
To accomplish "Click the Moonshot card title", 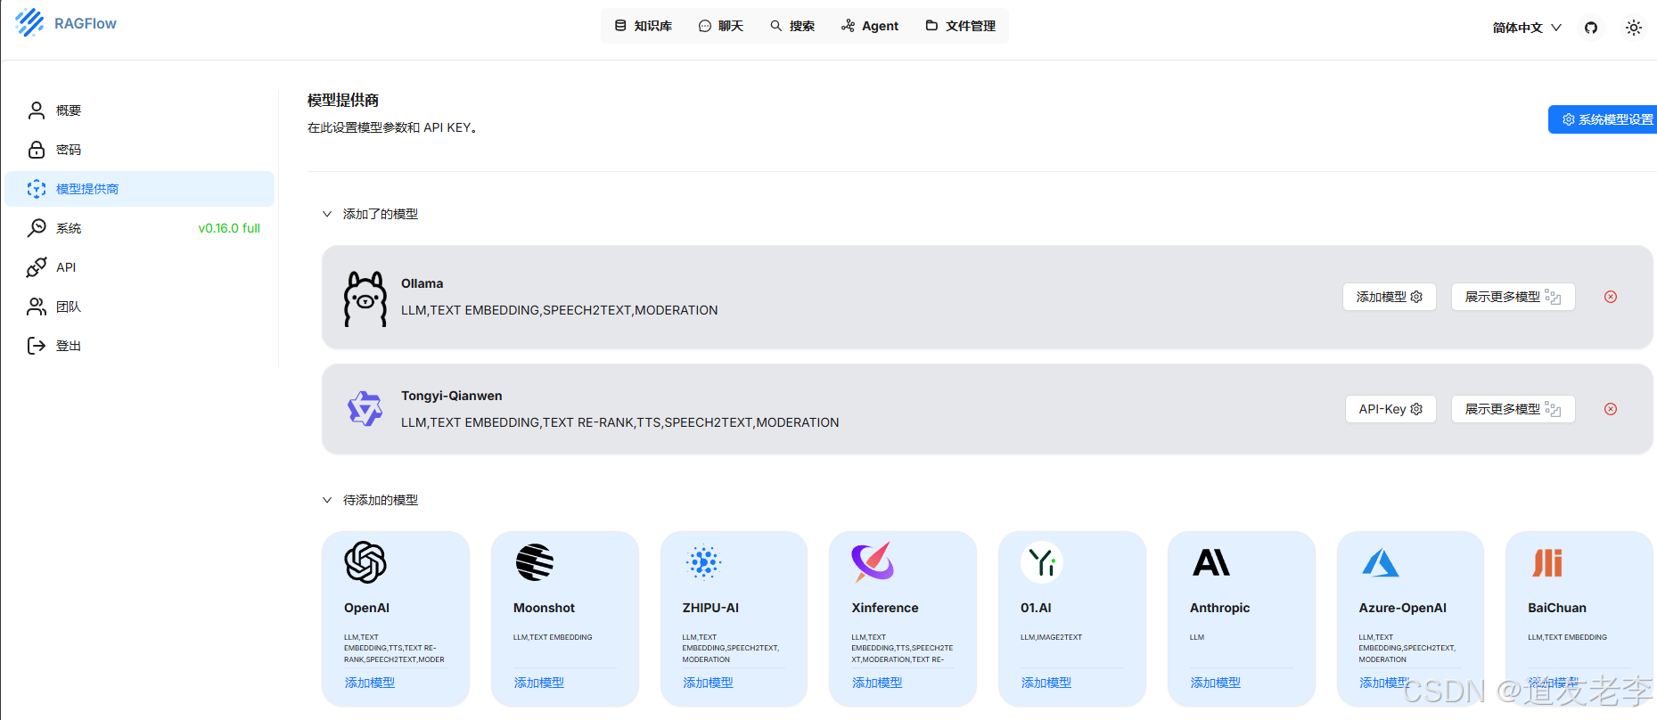I will [544, 608].
